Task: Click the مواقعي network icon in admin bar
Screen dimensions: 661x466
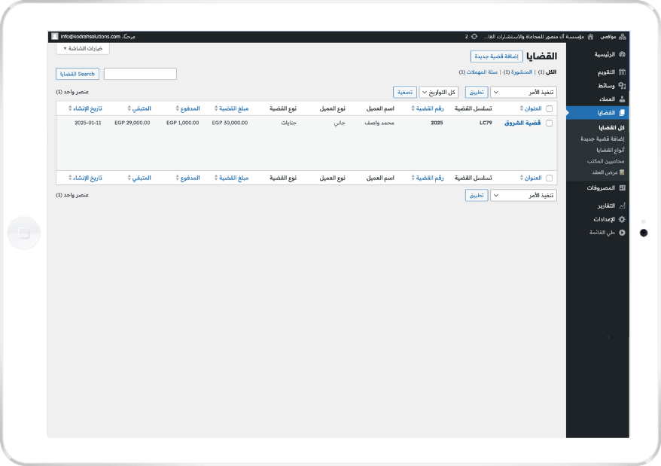Action: click(623, 37)
